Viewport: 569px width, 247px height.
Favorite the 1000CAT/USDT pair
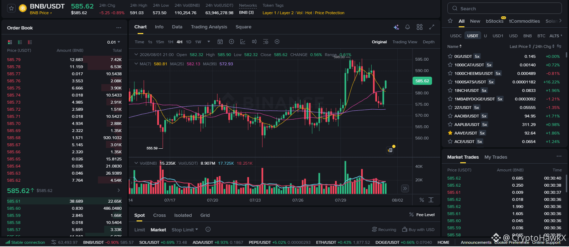450,65
